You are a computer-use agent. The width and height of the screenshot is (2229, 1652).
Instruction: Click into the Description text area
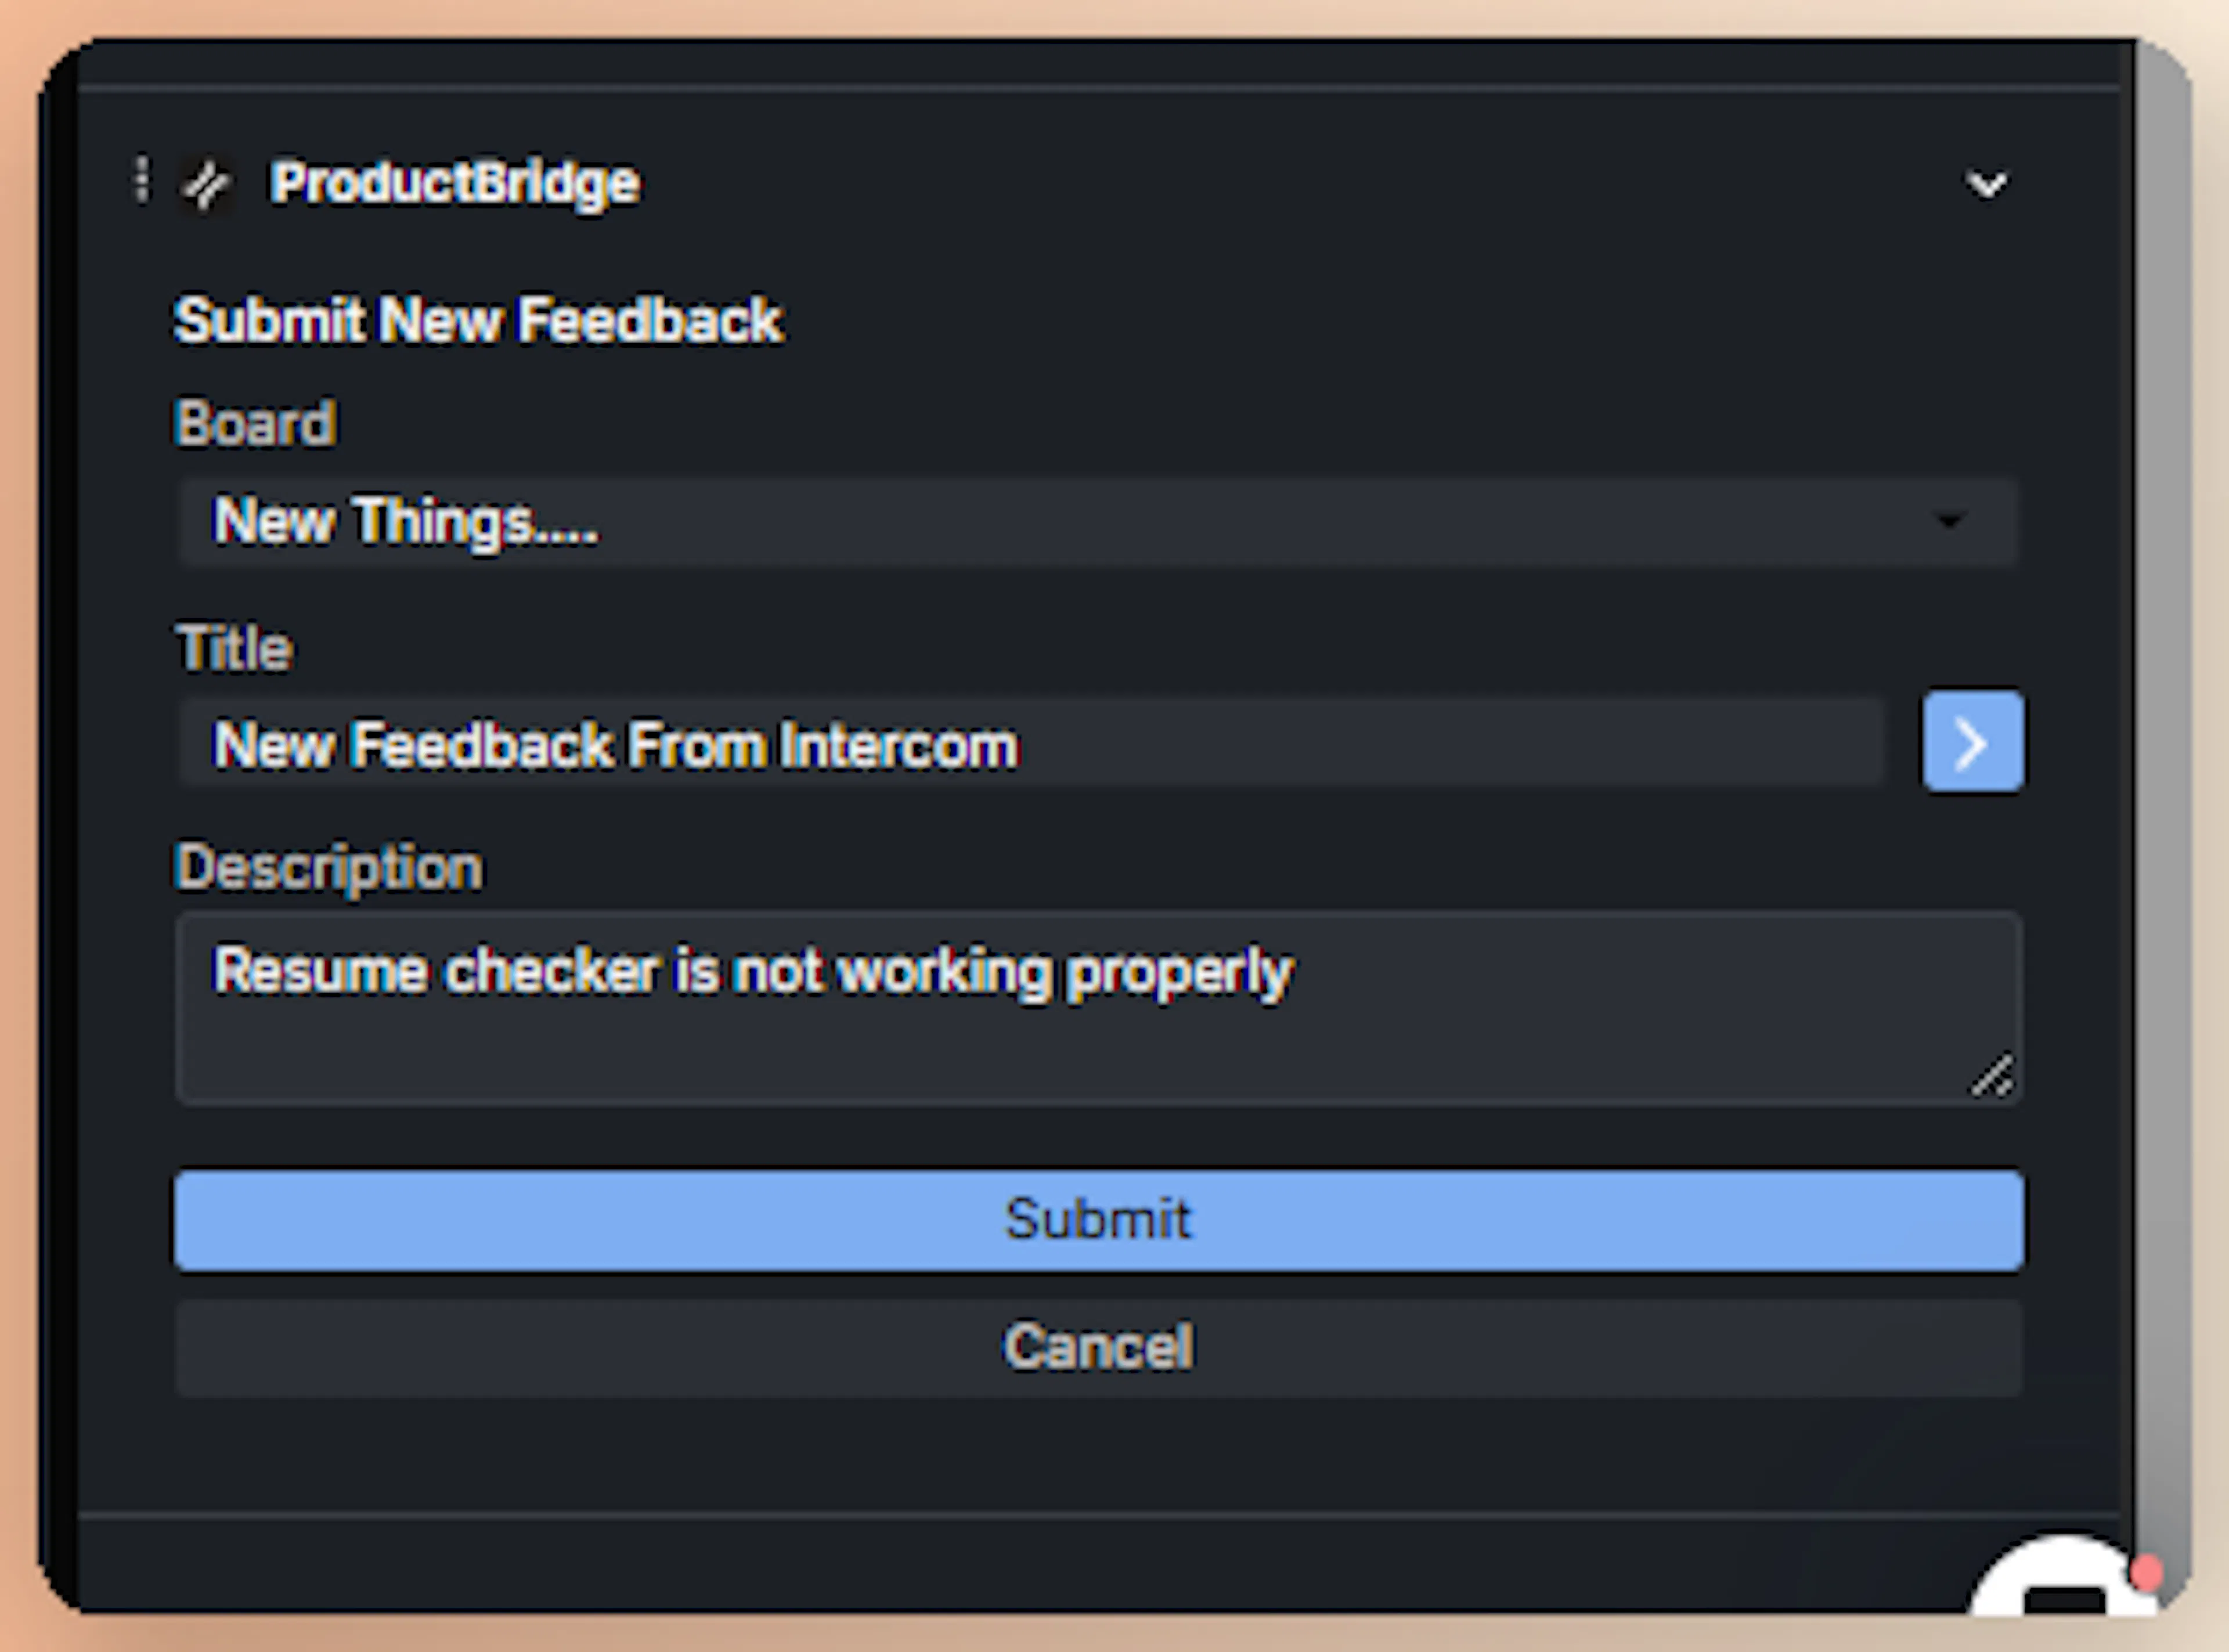click(x=1098, y=1008)
